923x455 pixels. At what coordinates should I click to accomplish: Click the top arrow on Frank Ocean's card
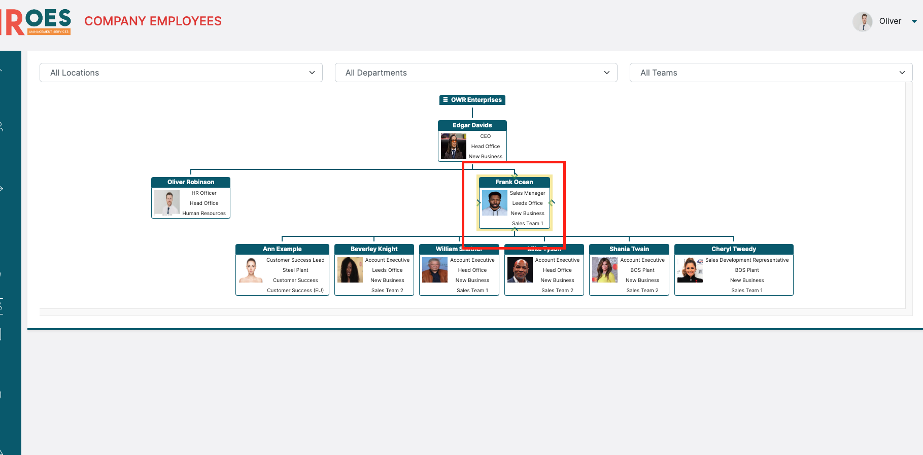coord(515,176)
